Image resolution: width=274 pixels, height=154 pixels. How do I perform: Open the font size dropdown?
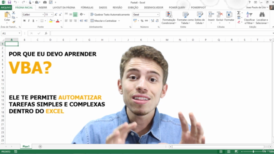click(x=52, y=15)
